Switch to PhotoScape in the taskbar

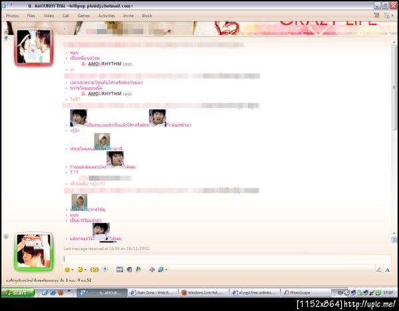coord(306,292)
